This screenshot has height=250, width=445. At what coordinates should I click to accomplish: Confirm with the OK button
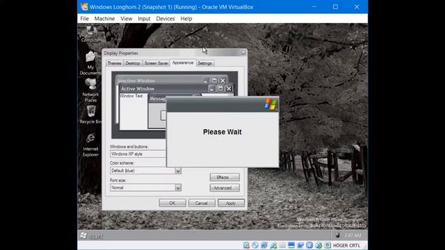tap(172, 203)
